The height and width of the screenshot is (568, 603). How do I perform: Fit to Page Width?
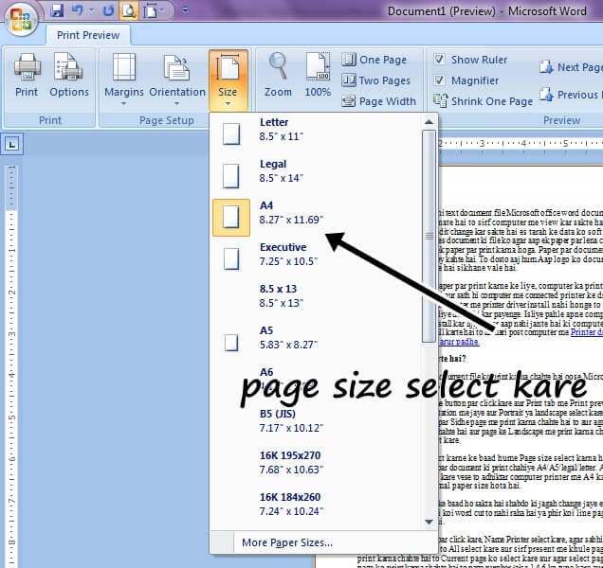pos(379,101)
